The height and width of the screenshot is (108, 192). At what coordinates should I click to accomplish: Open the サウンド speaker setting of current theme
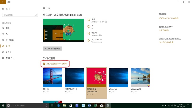point(94,34)
